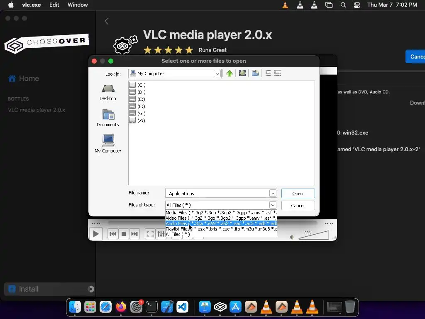Jump to desktop toolbar icon in dialog
Image resolution: width=425 pixels, height=319 pixels.
click(x=242, y=73)
